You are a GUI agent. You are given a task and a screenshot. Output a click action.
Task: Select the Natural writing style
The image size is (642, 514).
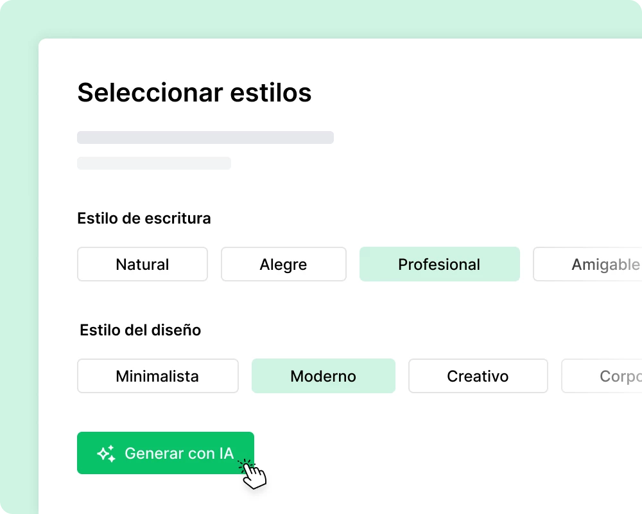143,265
